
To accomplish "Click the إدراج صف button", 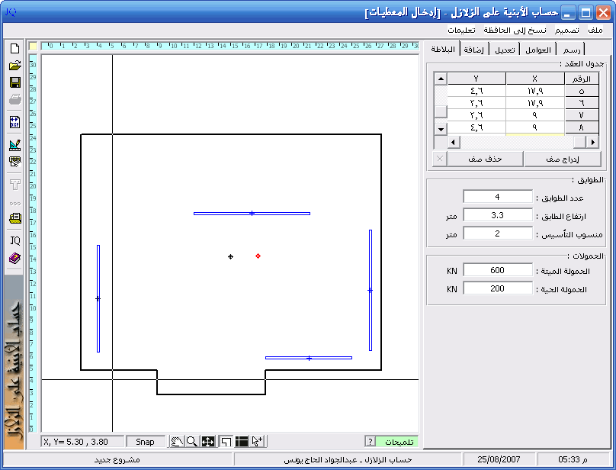I will pos(563,159).
